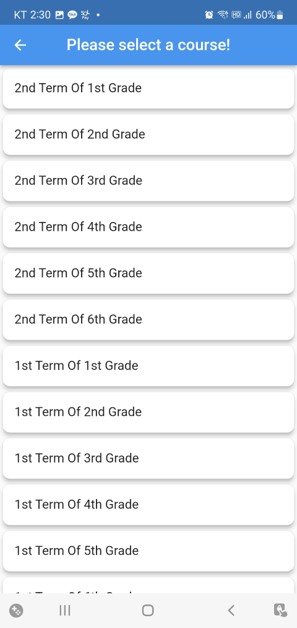
Task: Tap the alarm icon in the status bar
Action: click(x=209, y=15)
